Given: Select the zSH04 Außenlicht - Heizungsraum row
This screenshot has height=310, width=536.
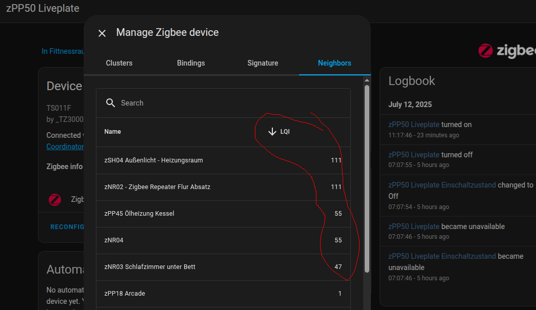Looking at the screenshot, I should tap(223, 160).
